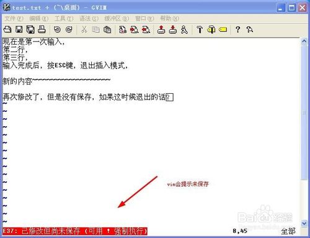Save the session with the download-arrow icon
This screenshot has width=310, height=238.
click(x=173, y=30)
